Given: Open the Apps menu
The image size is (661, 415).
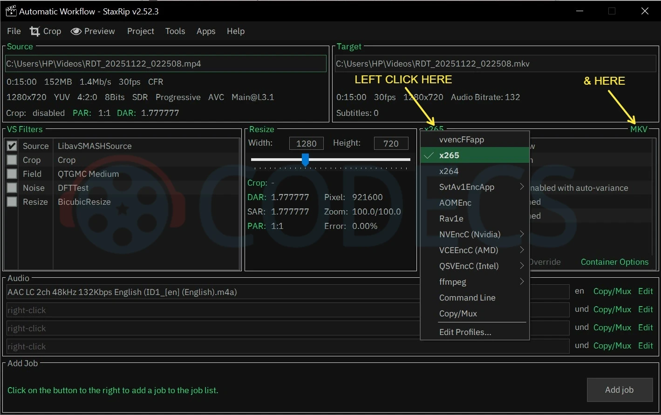Looking at the screenshot, I should (x=206, y=31).
